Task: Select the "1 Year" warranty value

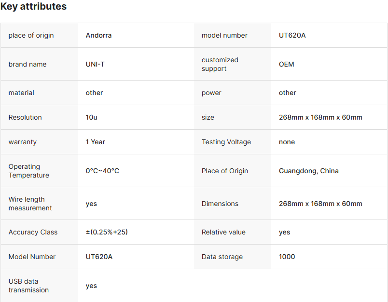Action: click(x=96, y=142)
